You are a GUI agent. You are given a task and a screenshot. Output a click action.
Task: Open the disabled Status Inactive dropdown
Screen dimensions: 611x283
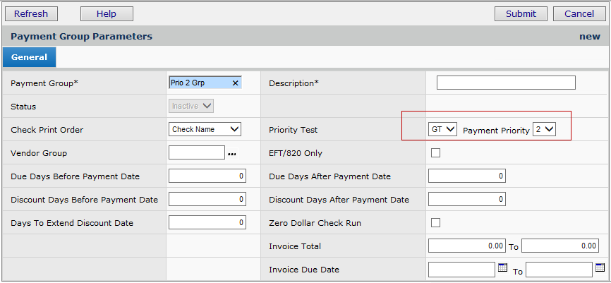tap(191, 106)
